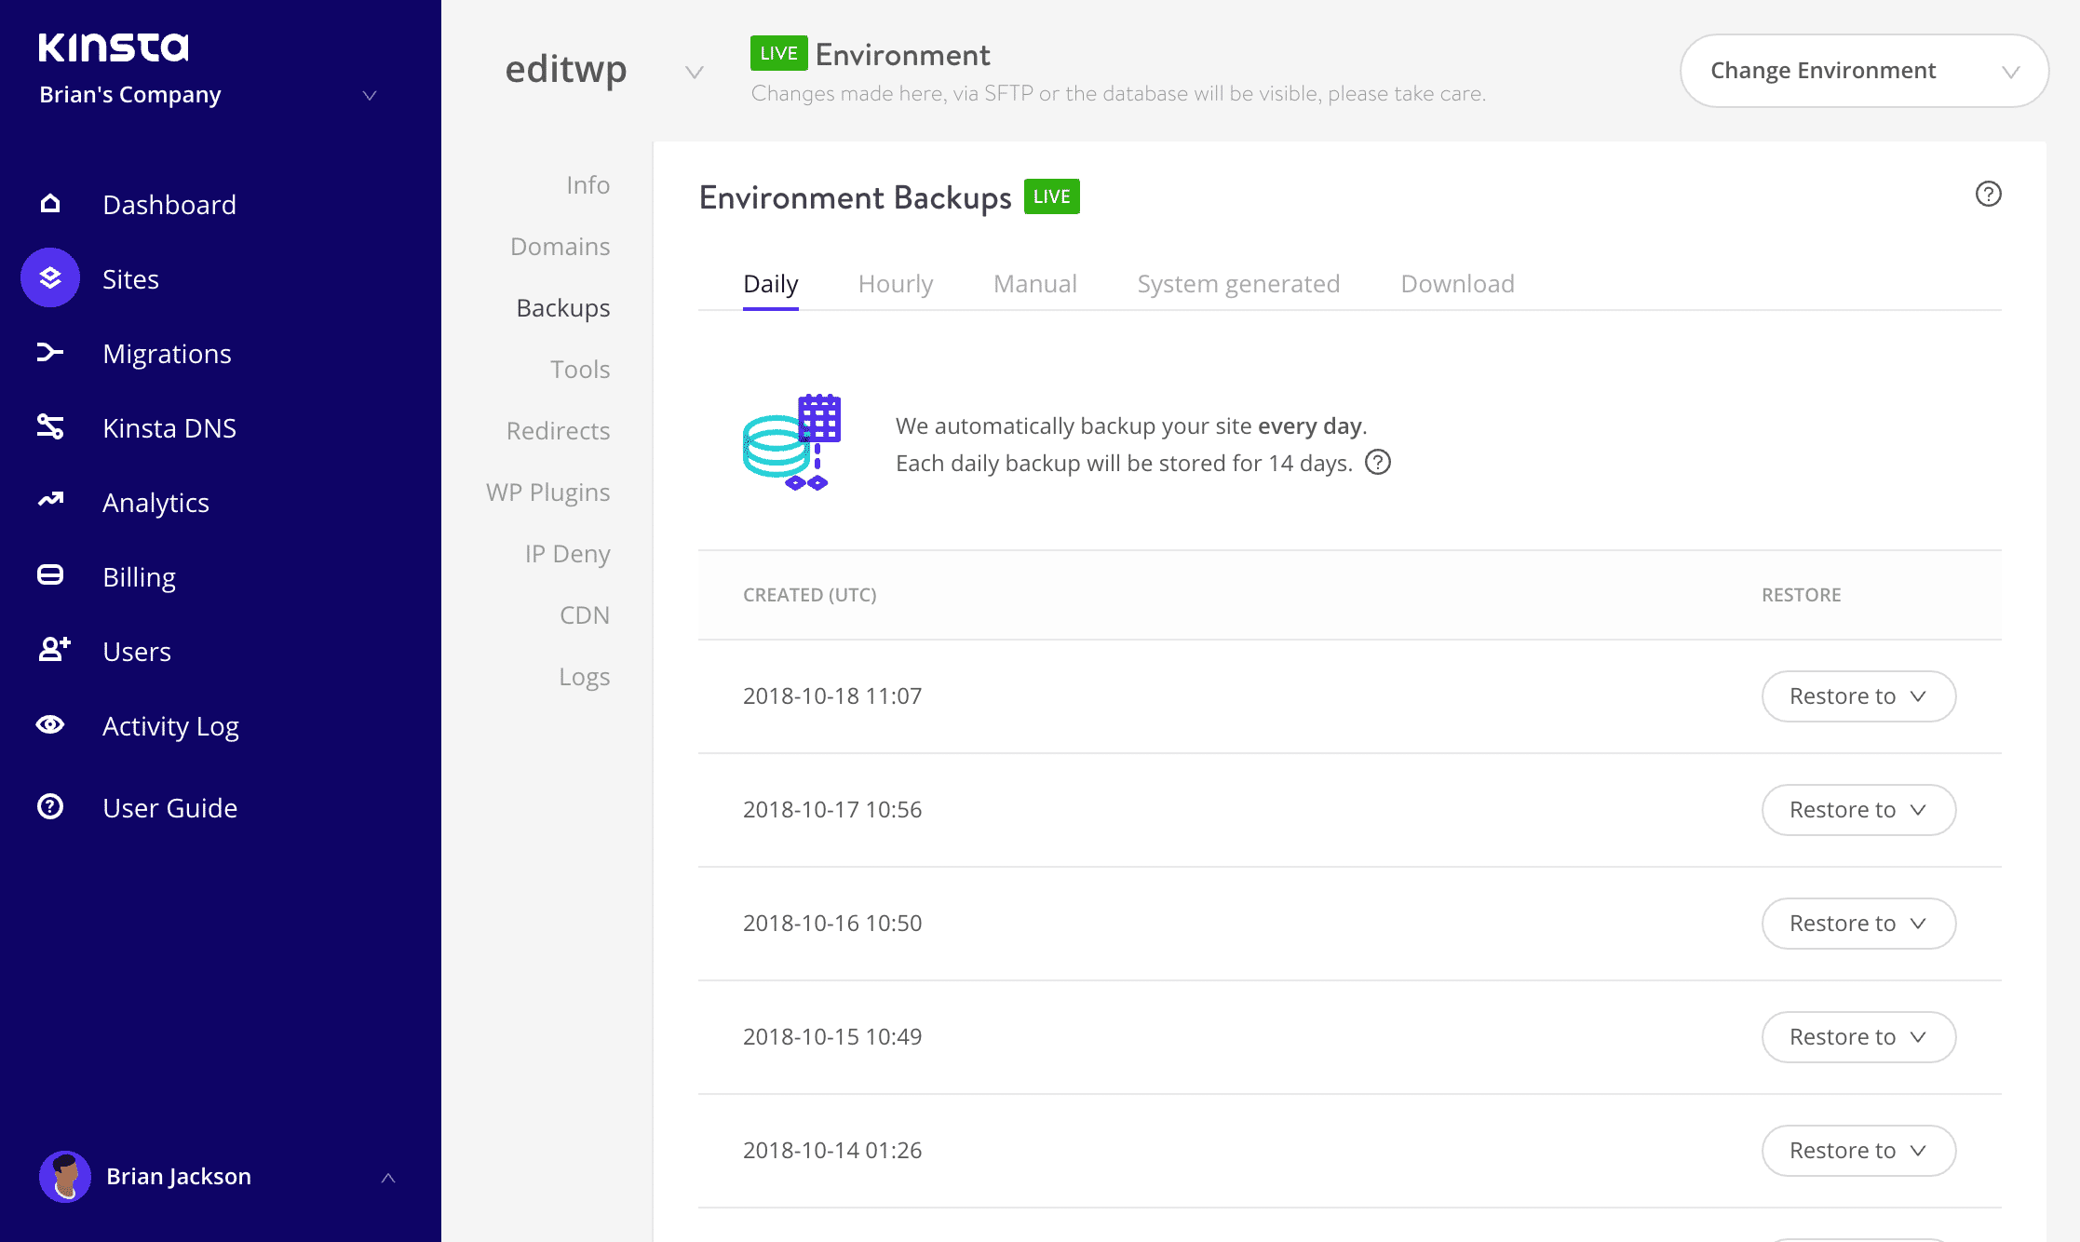The image size is (2080, 1242).
Task: Click Brian Jackson's avatar
Action: click(x=65, y=1176)
